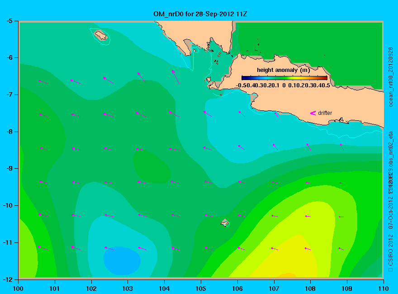Image resolution: width=398 pixels, height=294 pixels.
Task: Click latitude tick label "-9"
Action: pyautogui.click(x=9, y=169)
